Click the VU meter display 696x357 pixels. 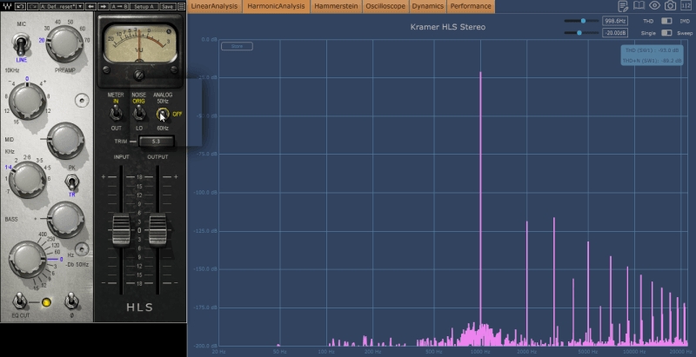coord(139,44)
